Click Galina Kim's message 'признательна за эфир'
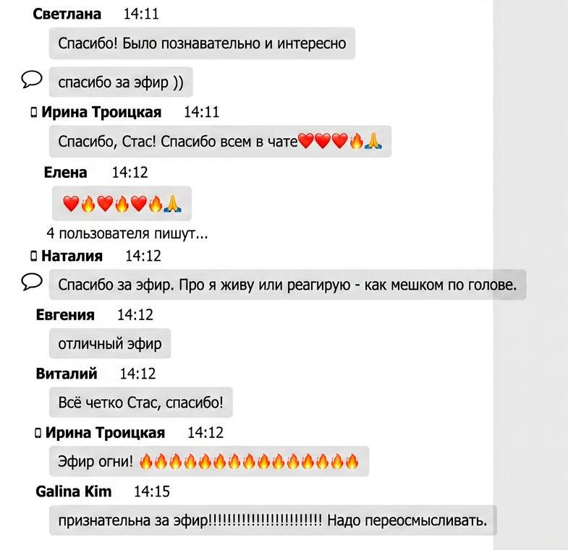 (x=273, y=520)
